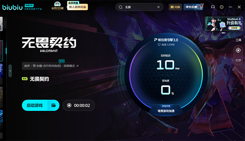Stop acceleration using the timer button
The height and width of the screenshot is (141, 245).
[x=69, y=105]
